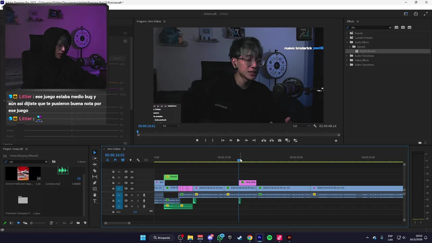Select the Selection tool arrow
The height and width of the screenshot is (243, 432).
tap(94, 153)
